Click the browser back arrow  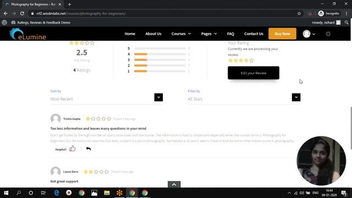[x=5, y=13]
